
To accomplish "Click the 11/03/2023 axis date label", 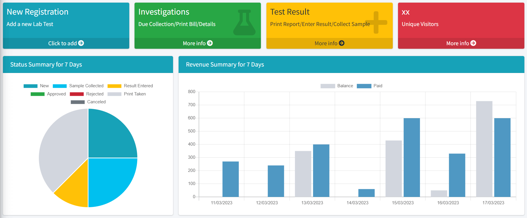I will point(221,203).
